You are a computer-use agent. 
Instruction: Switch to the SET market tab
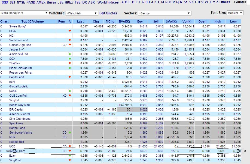(13, 2)
